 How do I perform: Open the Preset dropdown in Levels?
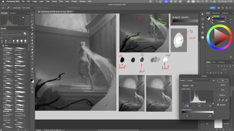pos(199,81)
